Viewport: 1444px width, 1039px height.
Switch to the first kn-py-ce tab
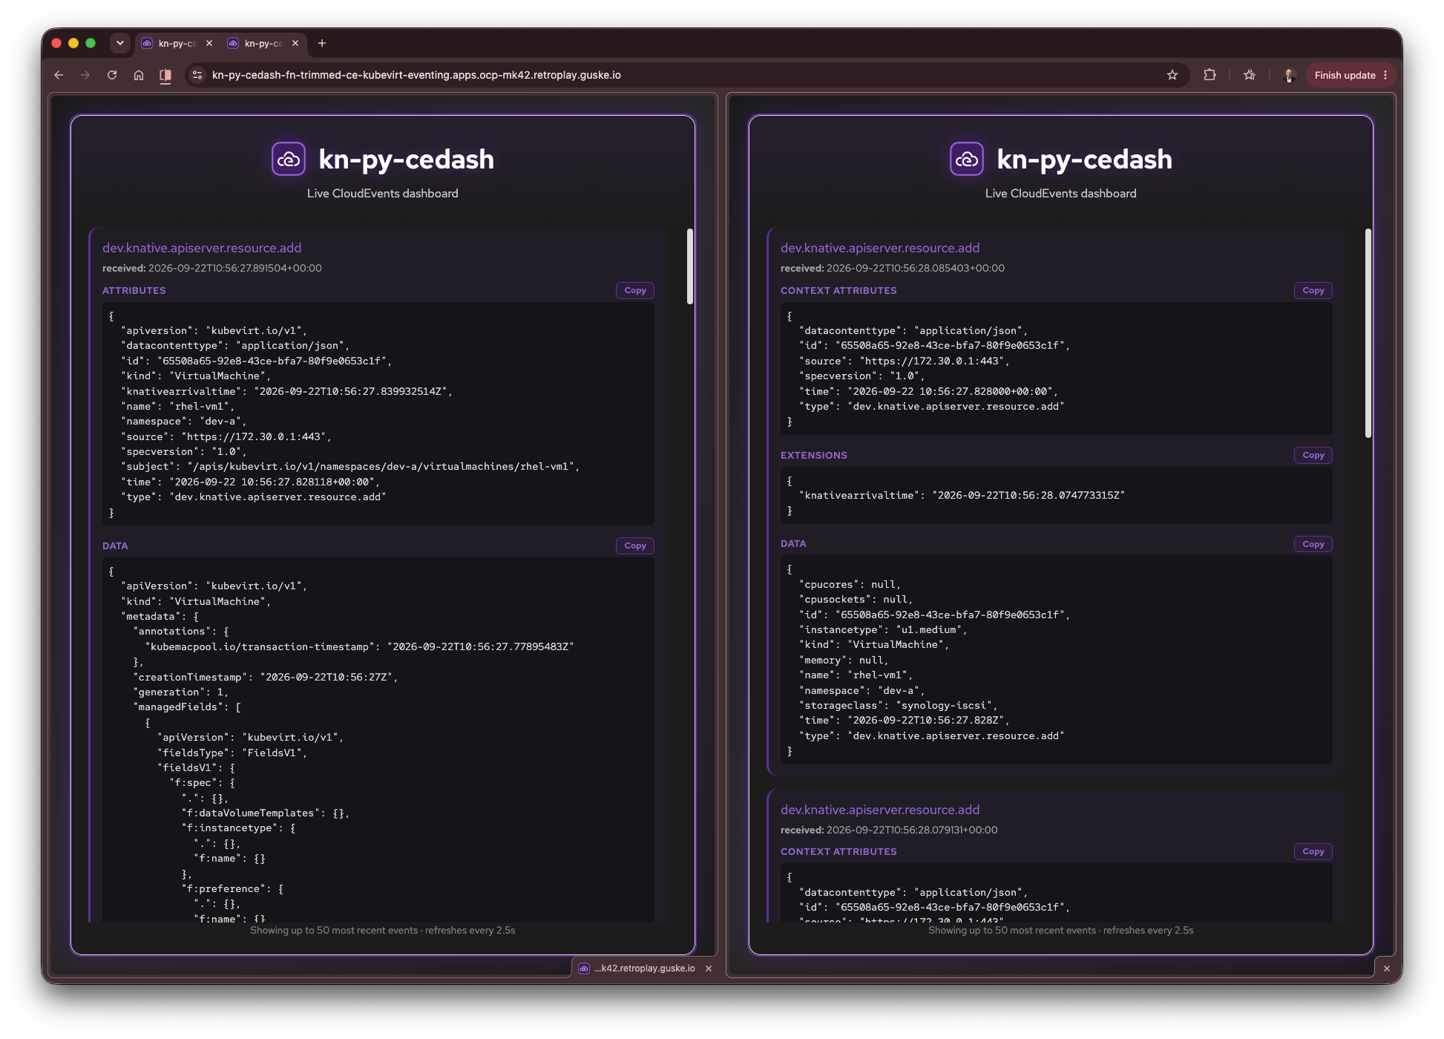tap(177, 43)
